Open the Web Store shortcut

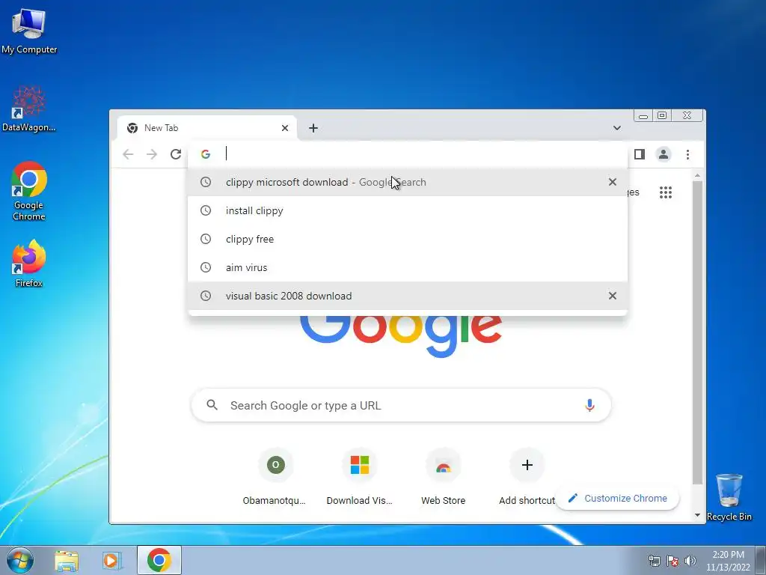443,477
